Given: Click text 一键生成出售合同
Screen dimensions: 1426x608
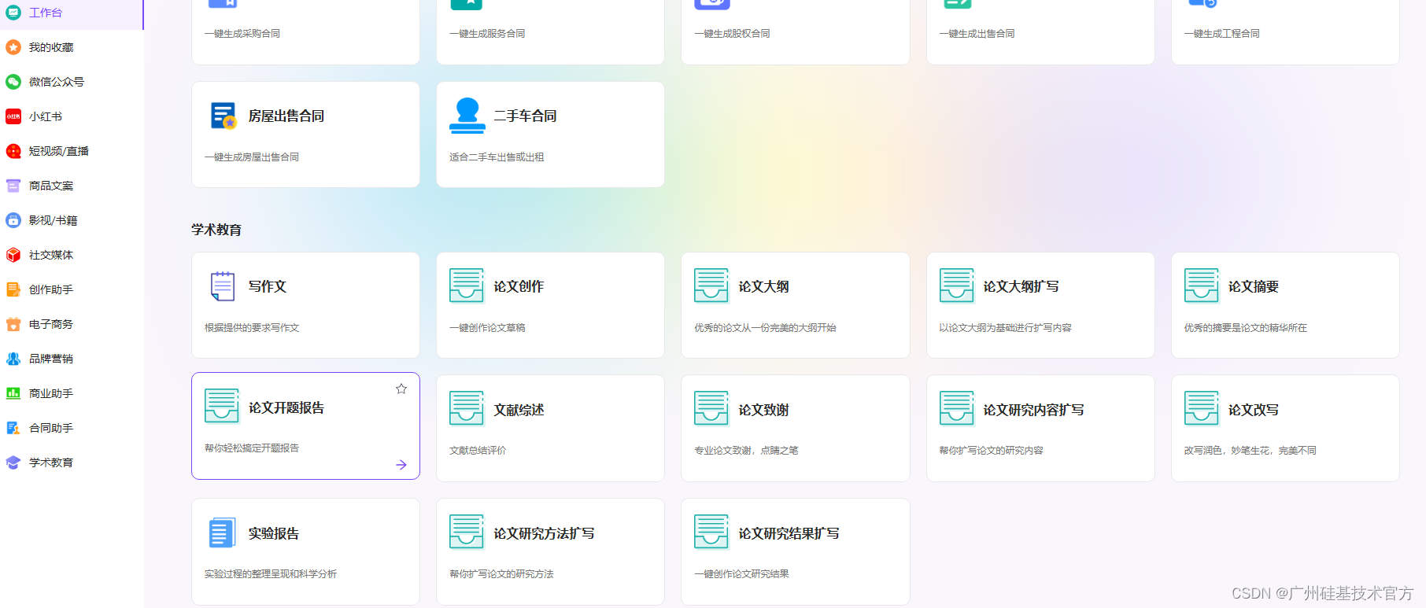Looking at the screenshot, I should [977, 34].
